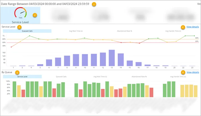Select Avg Handle Time (s) tab in By Queue section
Viewport: 201px width, 116px height.
click(178, 77)
